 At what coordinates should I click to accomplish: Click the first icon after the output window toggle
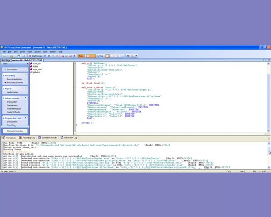pos(113,56)
